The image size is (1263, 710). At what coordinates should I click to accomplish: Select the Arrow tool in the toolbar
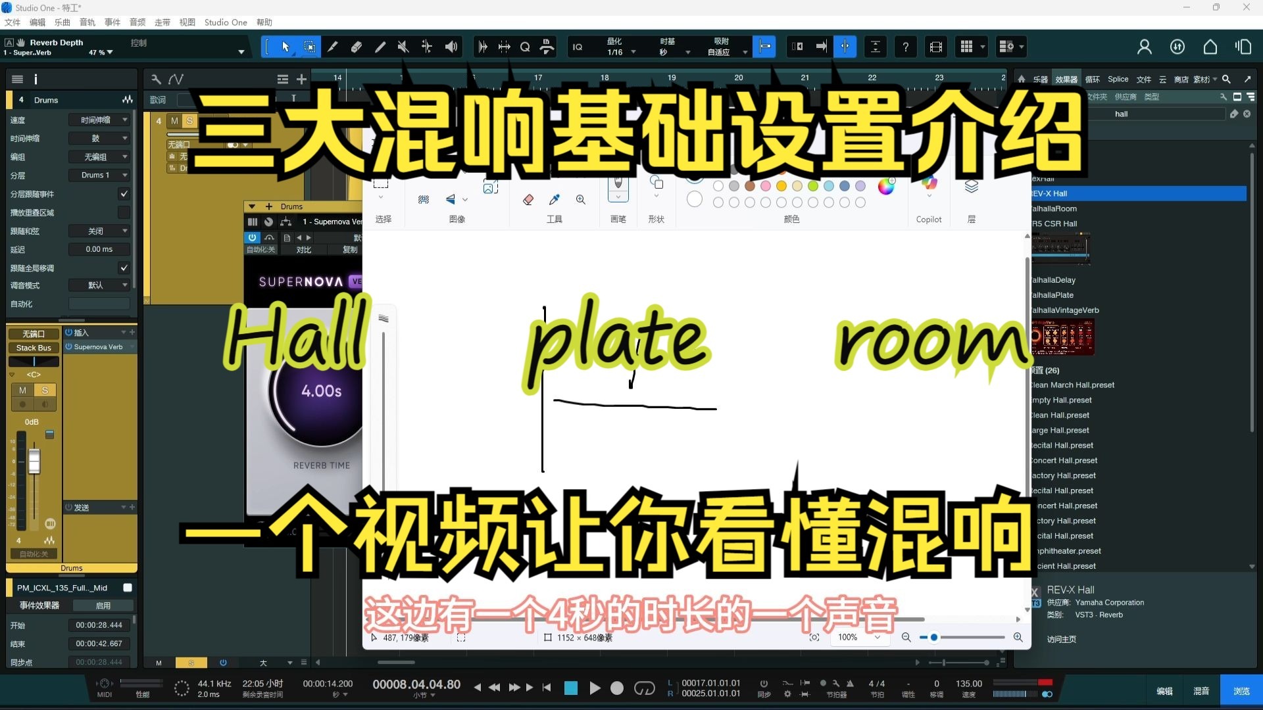click(x=285, y=46)
